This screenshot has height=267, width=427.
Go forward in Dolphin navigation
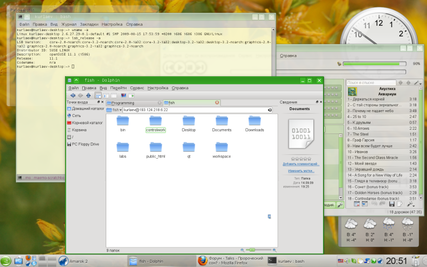(81, 96)
